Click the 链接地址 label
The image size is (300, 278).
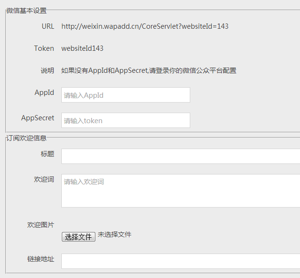pos(41,259)
